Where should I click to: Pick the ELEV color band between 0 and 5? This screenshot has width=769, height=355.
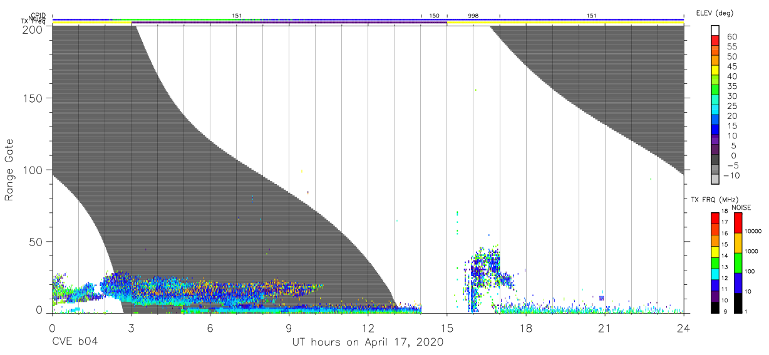[716, 150]
